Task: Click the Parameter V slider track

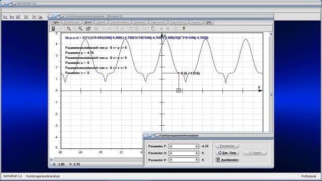Action: [184, 160]
